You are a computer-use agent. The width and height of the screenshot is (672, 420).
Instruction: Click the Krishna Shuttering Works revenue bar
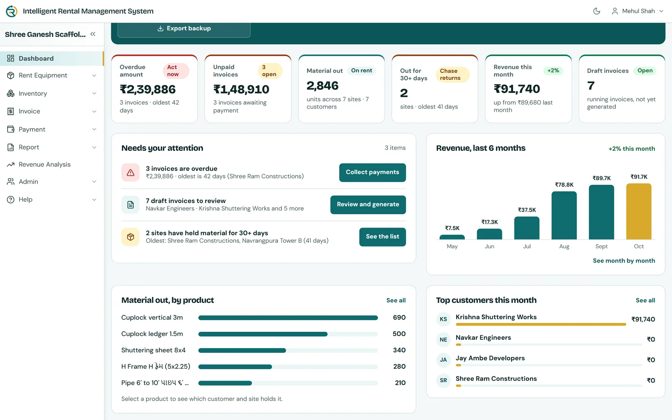click(541, 324)
